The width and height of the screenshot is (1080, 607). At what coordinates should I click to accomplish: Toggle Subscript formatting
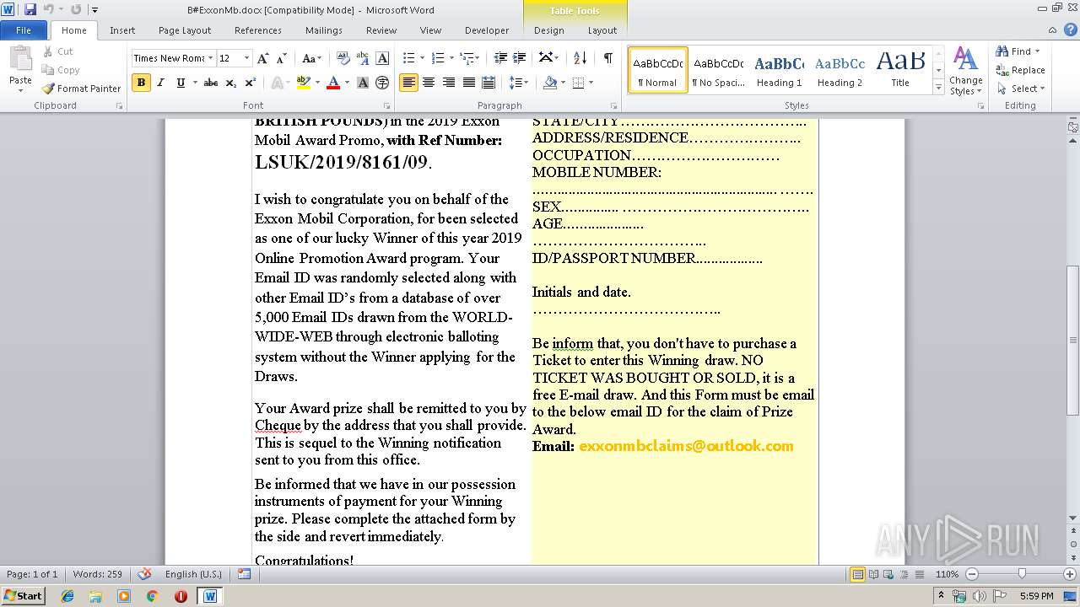point(231,83)
